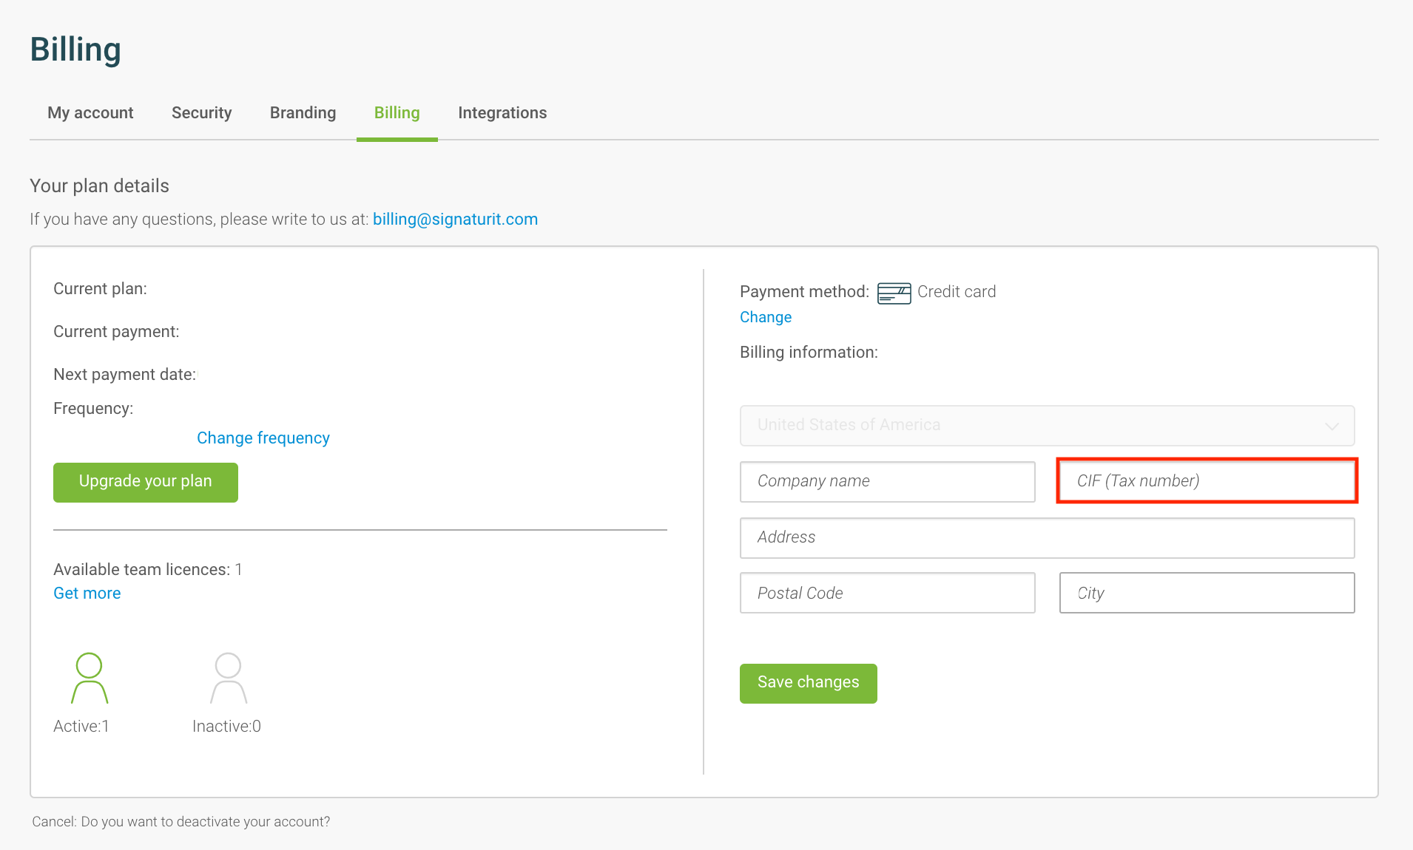
Task: Switch to the Security tab
Action: 201,113
